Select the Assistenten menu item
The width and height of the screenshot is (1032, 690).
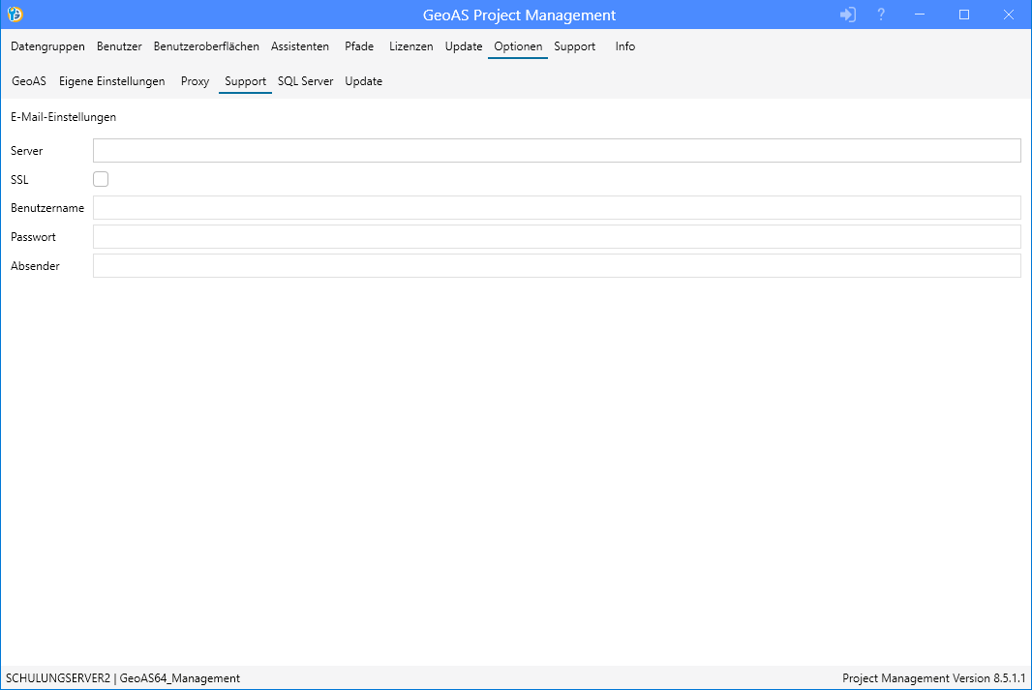[300, 46]
